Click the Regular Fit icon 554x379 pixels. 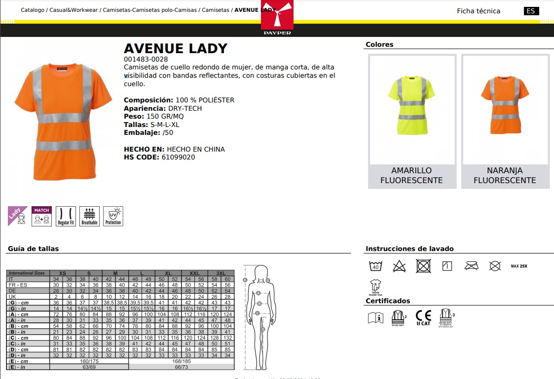(x=66, y=216)
